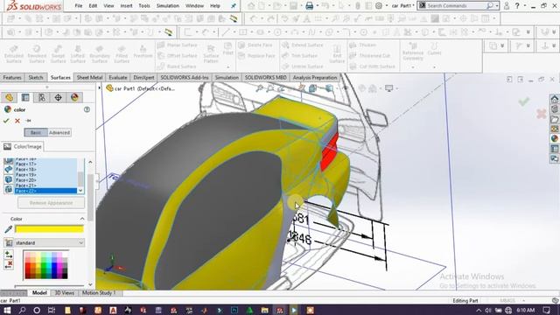Open the FeatureManager design tree tab

coord(9,97)
